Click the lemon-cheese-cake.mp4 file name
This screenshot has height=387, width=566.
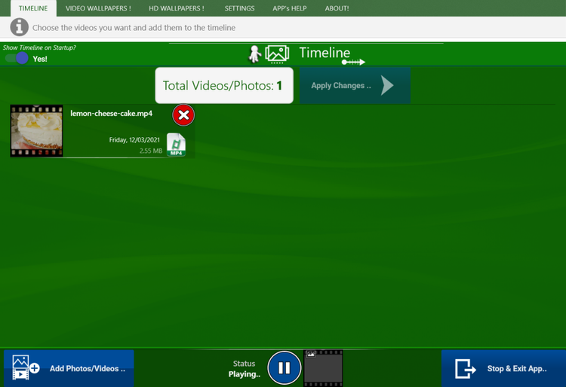pos(111,114)
